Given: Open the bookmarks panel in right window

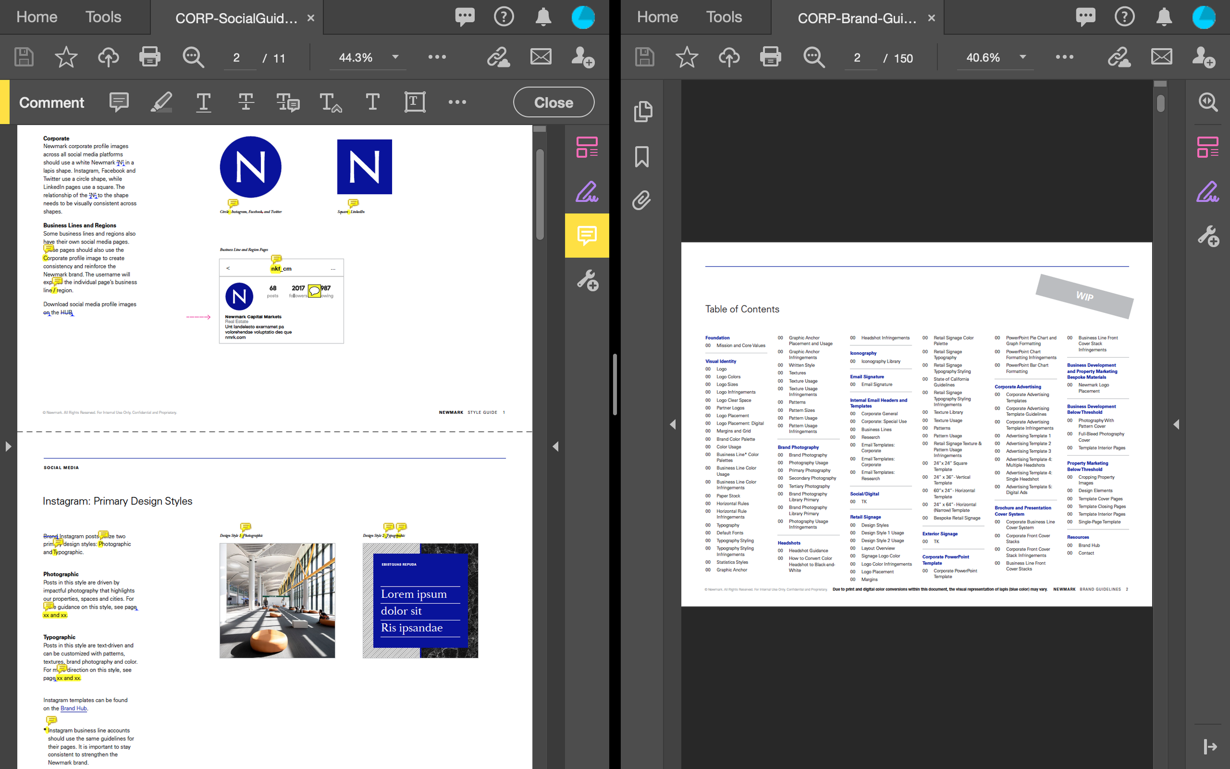Looking at the screenshot, I should click(x=642, y=156).
